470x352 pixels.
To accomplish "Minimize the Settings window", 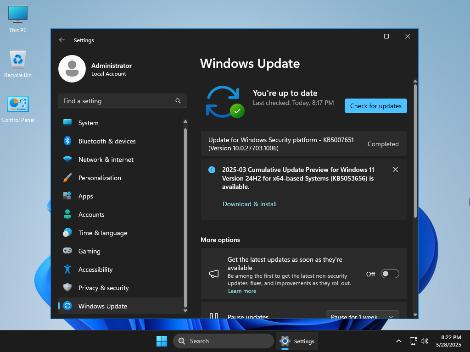I will (x=365, y=36).
